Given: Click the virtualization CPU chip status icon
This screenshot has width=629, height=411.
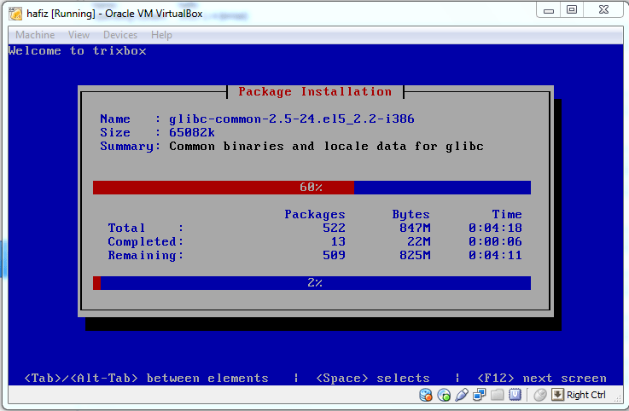Looking at the screenshot, I should coord(515,395).
